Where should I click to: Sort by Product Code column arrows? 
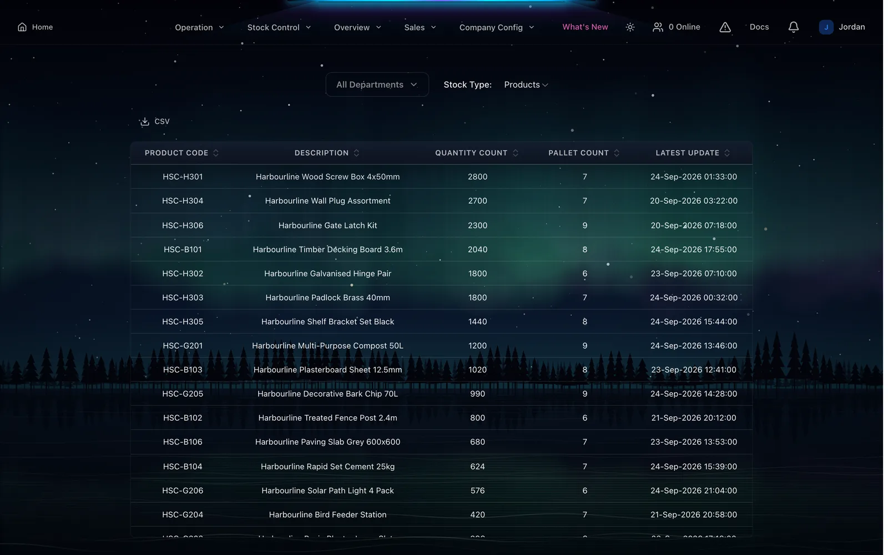216,153
